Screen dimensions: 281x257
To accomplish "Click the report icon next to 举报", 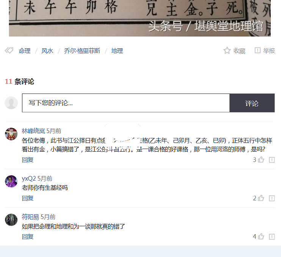I will [x=257, y=50].
